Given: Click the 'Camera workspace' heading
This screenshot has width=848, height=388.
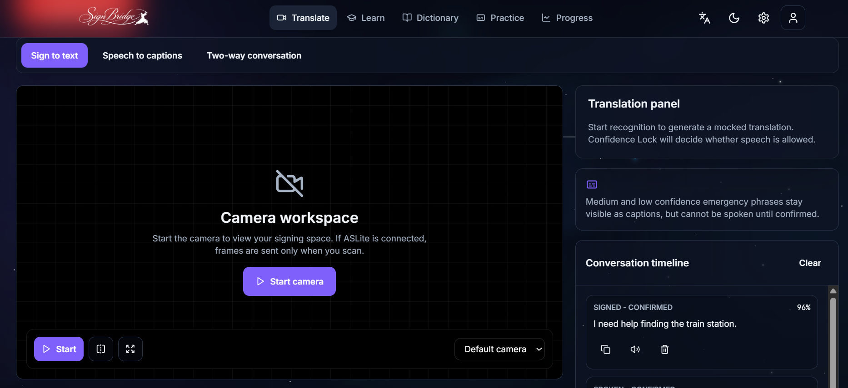Looking at the screenshot, I should (289, 218).
